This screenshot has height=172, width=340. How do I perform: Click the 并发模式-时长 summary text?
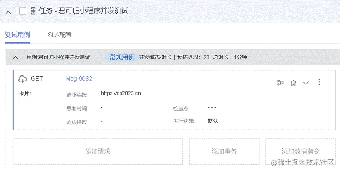pyautogui.click(x=155, y=57)
